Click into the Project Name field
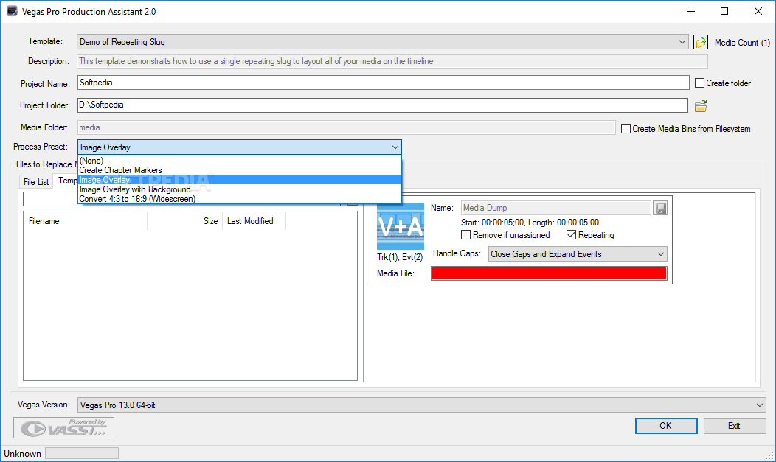The image size is (776, 462). point(383,83)
